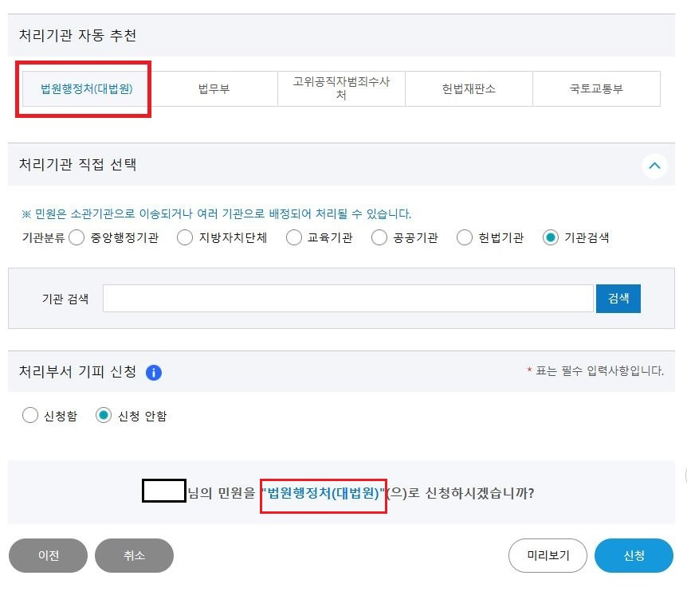Select the 헌법재판소 agency tab
The height and width of the screenshot is (599, 687).
(469, 88)
